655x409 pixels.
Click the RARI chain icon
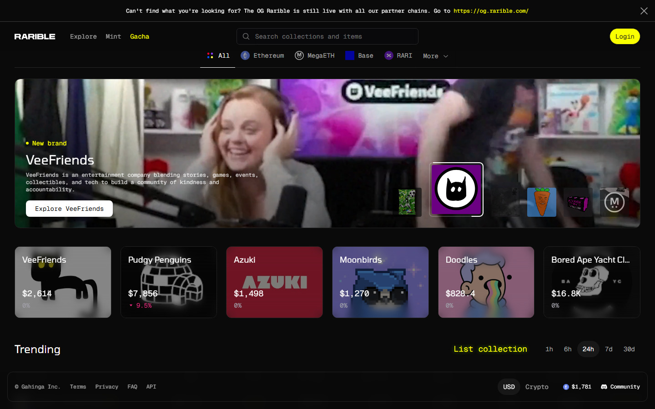coord(389,55)
